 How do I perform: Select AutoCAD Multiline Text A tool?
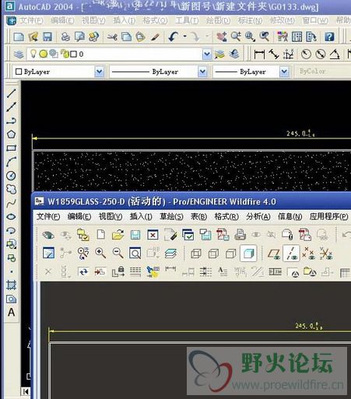point(11,313)
